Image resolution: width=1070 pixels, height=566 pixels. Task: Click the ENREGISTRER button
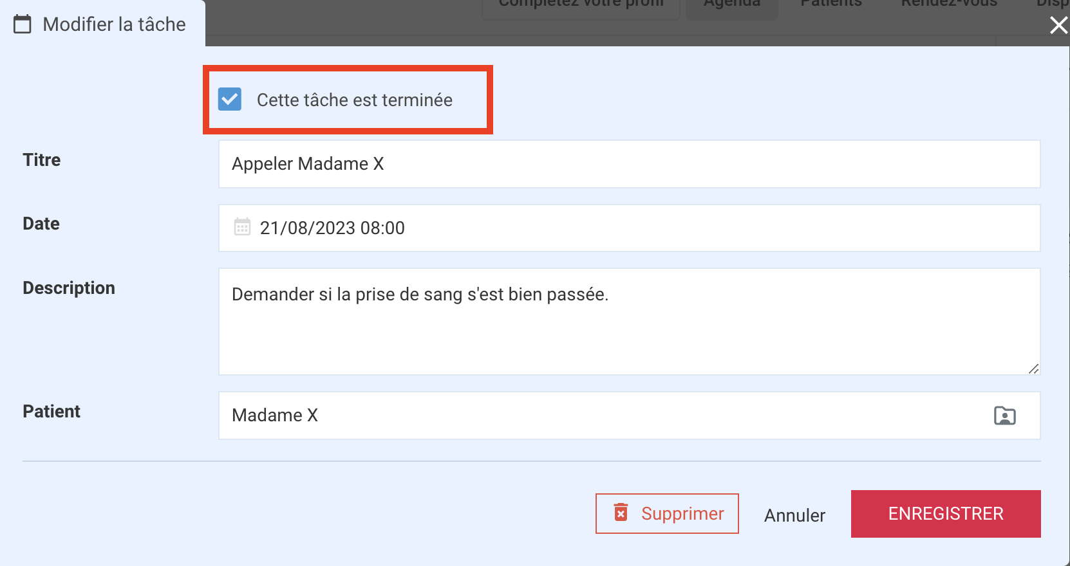[946, 514]
